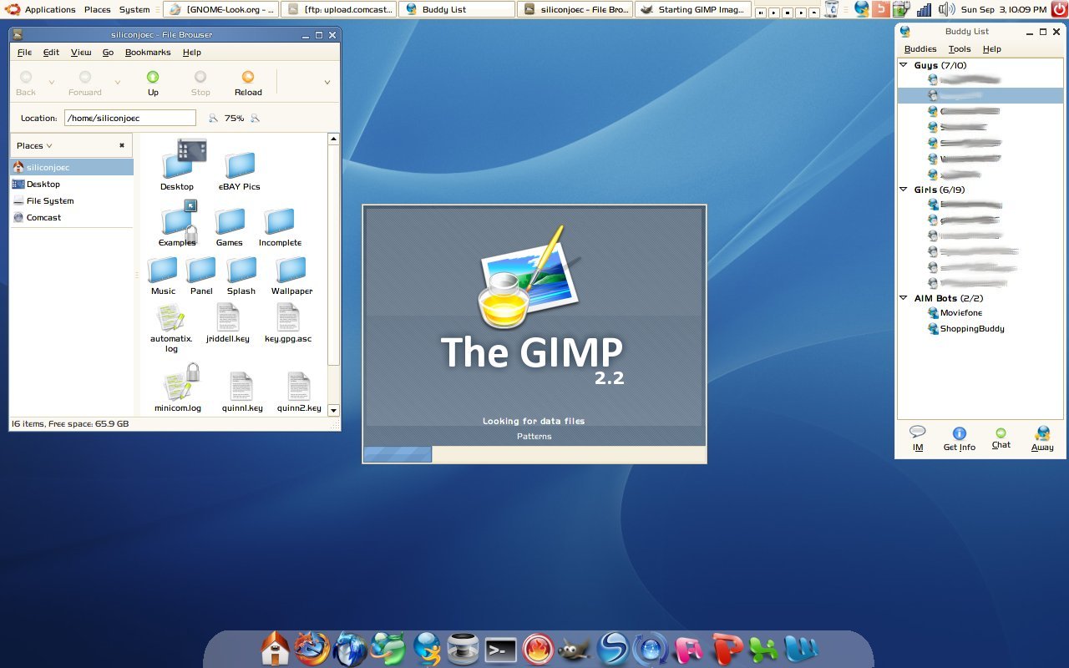Switch to Starting GIMP taskbar window
1069x668 pixels.
[692, 10]
